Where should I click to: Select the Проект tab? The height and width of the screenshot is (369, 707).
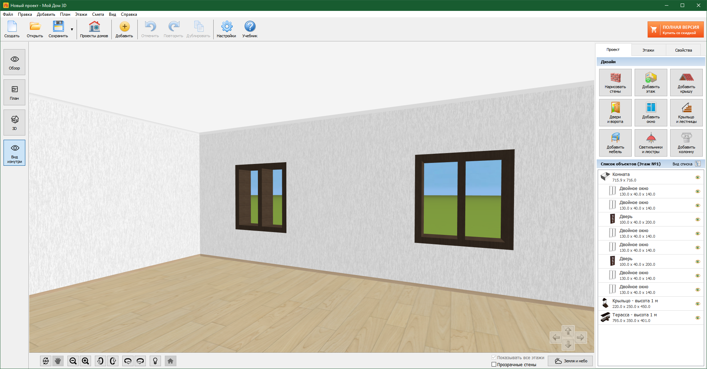coord(613,50)
